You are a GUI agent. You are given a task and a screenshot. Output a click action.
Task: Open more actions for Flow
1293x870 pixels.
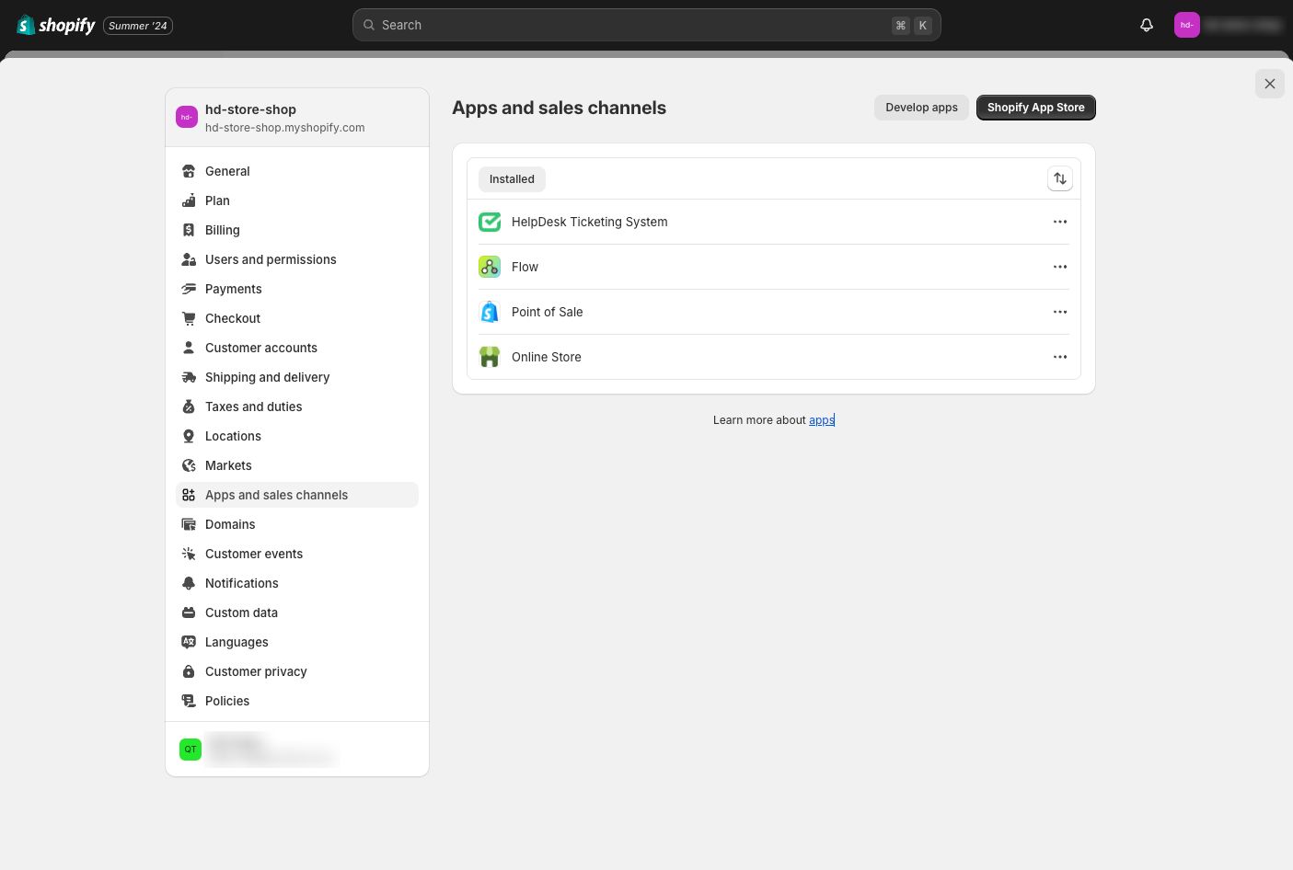click(1060, 267)
